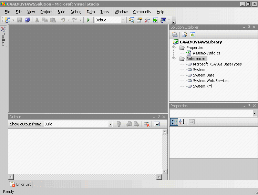The image size is (258, 195).
Task: Toggle auto hide pin on Output panel
Action: 158,117
